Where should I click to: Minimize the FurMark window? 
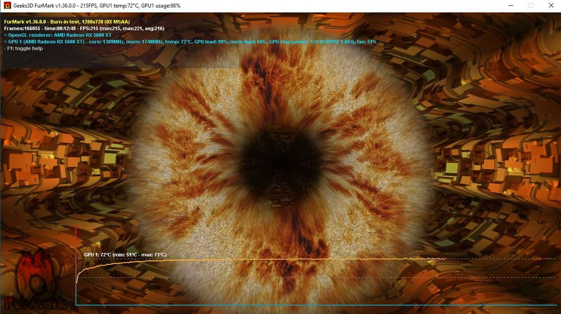coord(510,6)
